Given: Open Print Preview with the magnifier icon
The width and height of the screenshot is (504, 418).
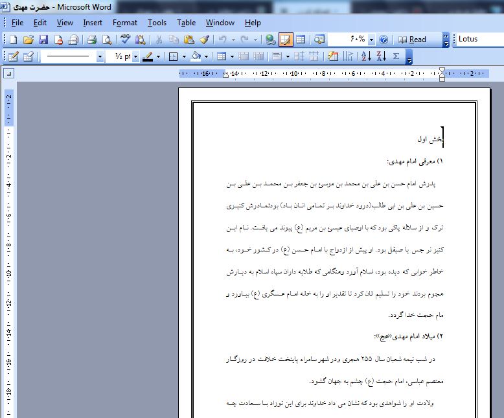Looking at the screenshot, I should point(106,40).
